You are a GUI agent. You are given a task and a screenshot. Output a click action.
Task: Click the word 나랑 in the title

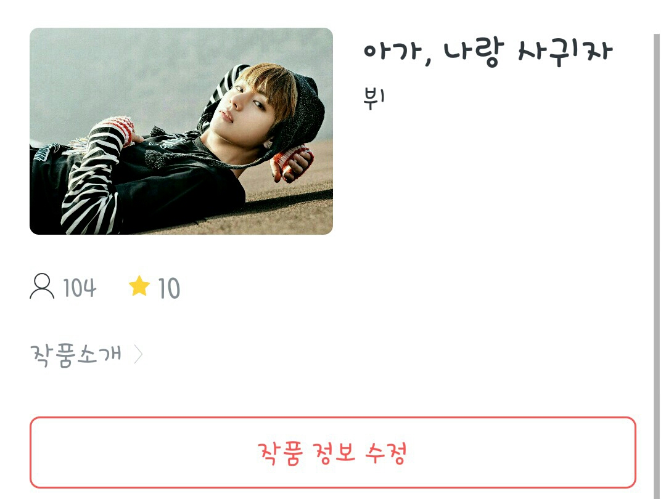[474, 53]
